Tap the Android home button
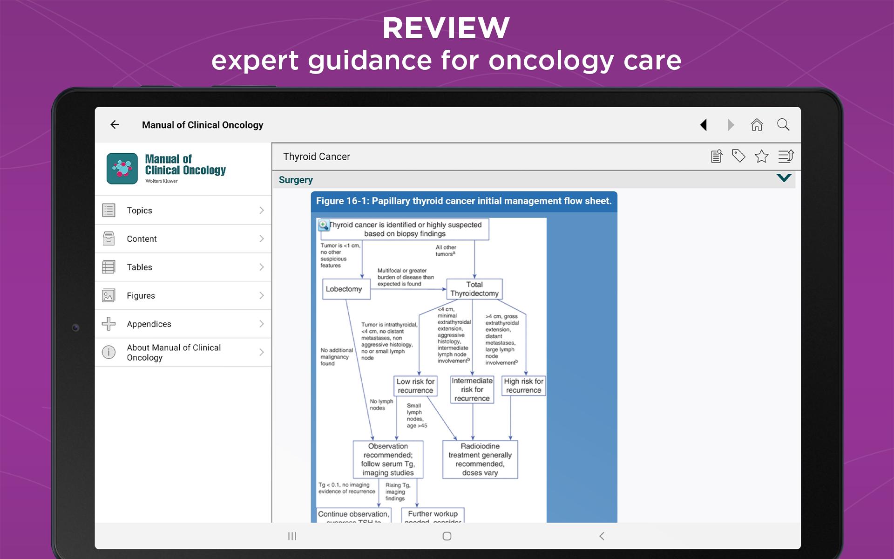894x559 pixels. coord(447,536)
